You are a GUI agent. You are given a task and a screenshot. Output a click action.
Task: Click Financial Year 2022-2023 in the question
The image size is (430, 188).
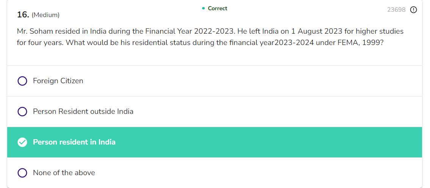tap(188, 31)
